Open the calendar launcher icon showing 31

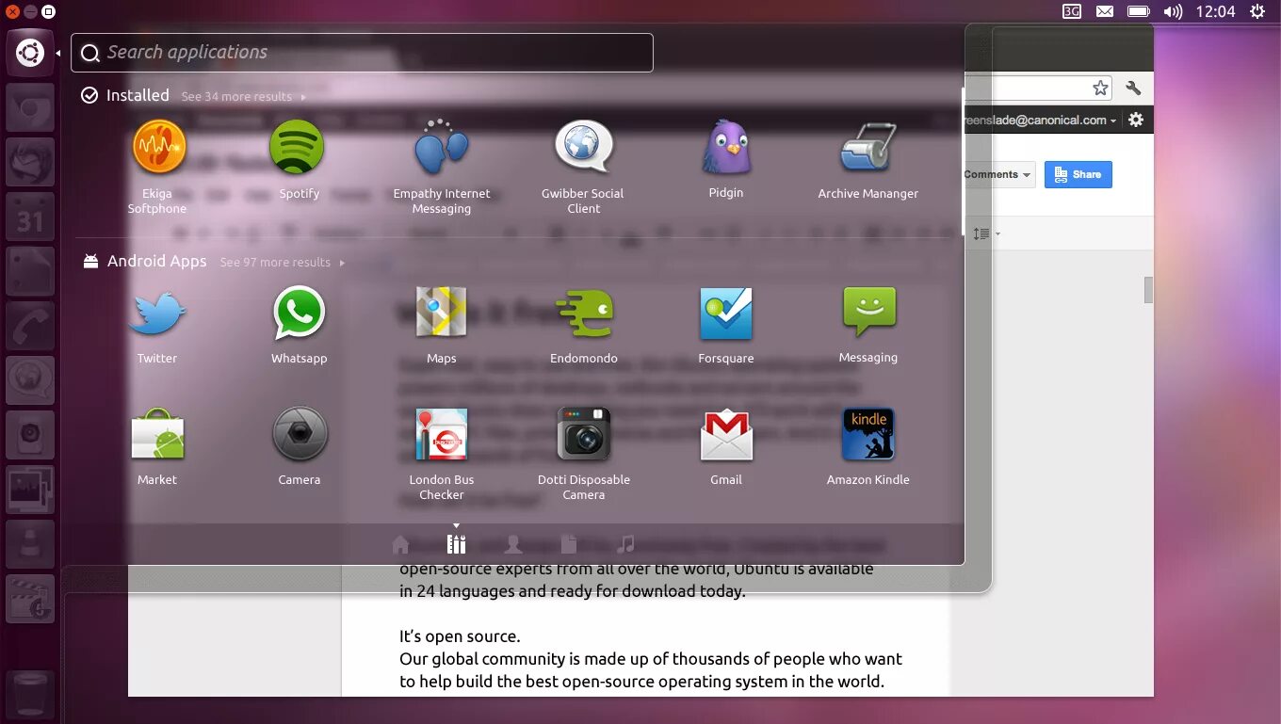(30, 216)
